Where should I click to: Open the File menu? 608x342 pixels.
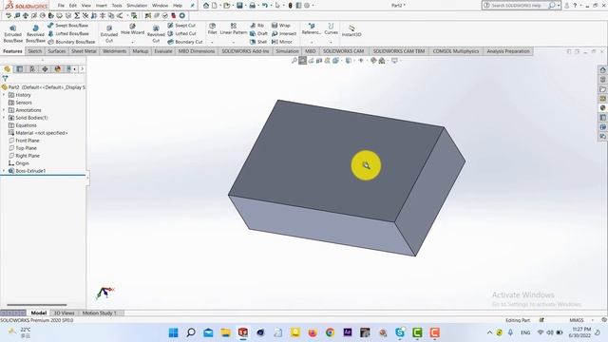click(x=61, y=6)
